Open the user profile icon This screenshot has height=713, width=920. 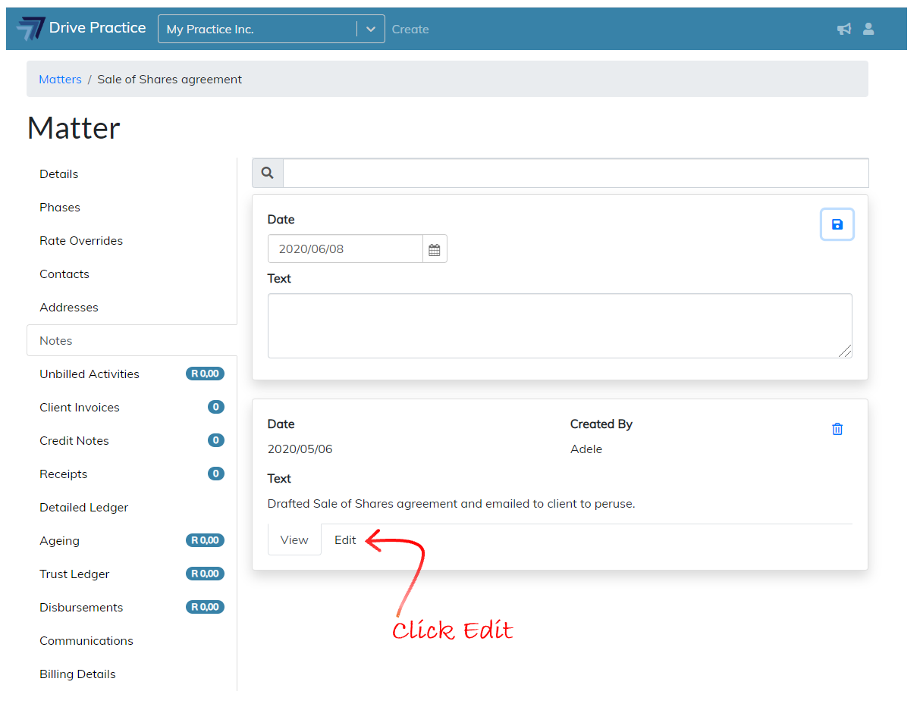click(868, 29)
